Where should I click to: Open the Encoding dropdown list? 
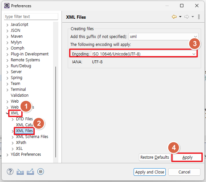194,54
